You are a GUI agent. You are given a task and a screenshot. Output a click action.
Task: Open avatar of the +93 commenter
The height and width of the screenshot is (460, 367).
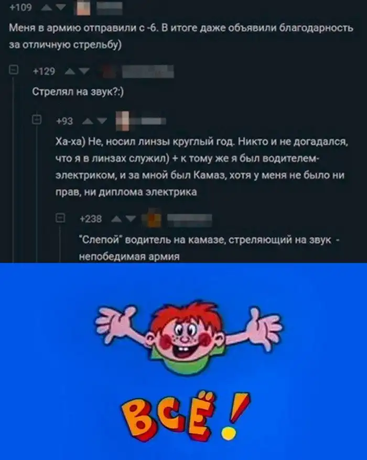point(123,121)
